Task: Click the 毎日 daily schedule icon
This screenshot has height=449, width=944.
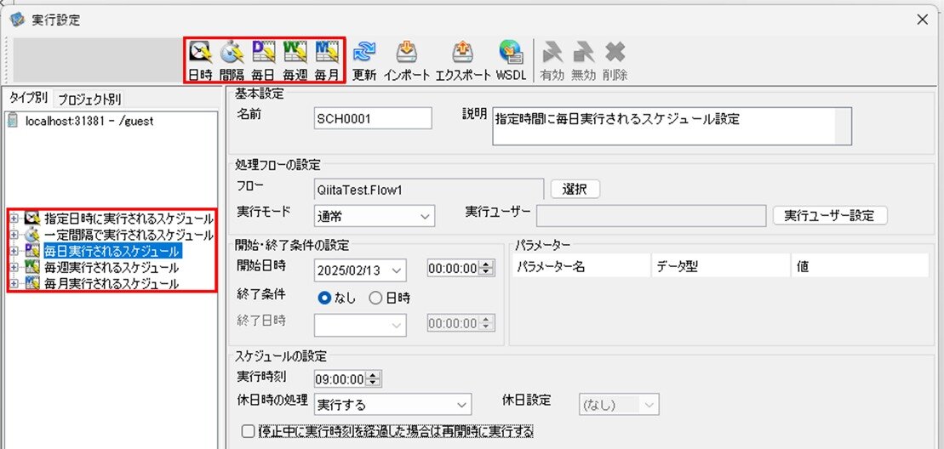Action: click(263, 54)
